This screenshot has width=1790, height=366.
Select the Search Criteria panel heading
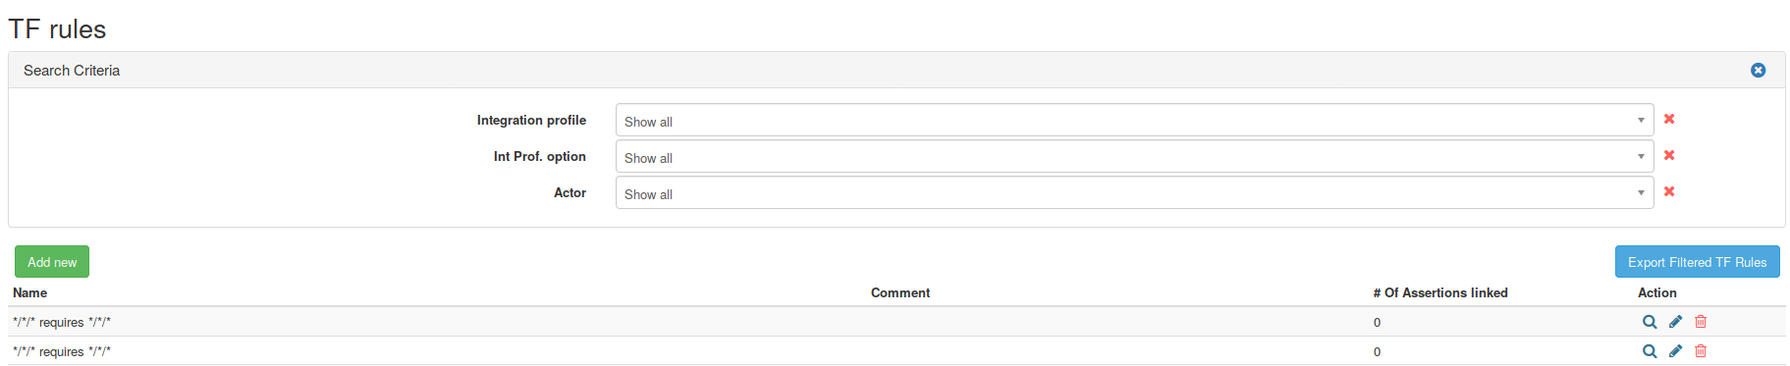point(72,71)
